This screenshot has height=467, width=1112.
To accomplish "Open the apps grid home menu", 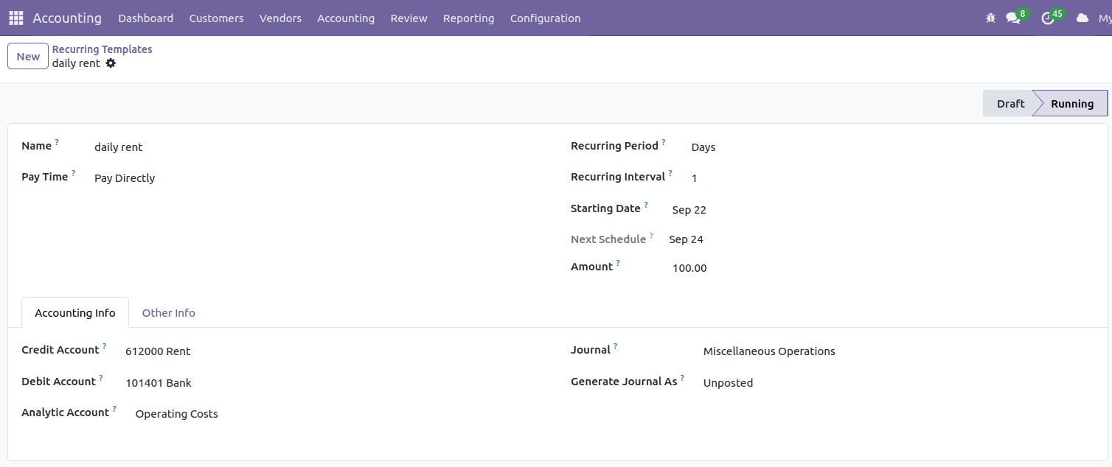I will (16, 18).
